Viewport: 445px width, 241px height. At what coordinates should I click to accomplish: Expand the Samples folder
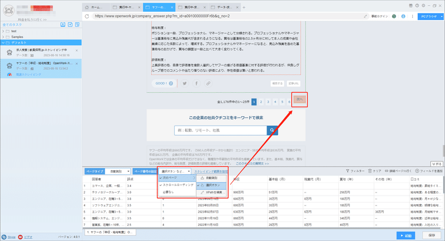[3, 37]
